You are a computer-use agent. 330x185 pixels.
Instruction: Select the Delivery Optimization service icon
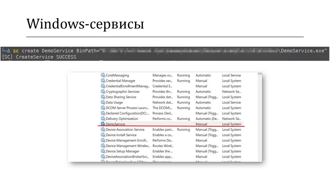tap(103, 119)
